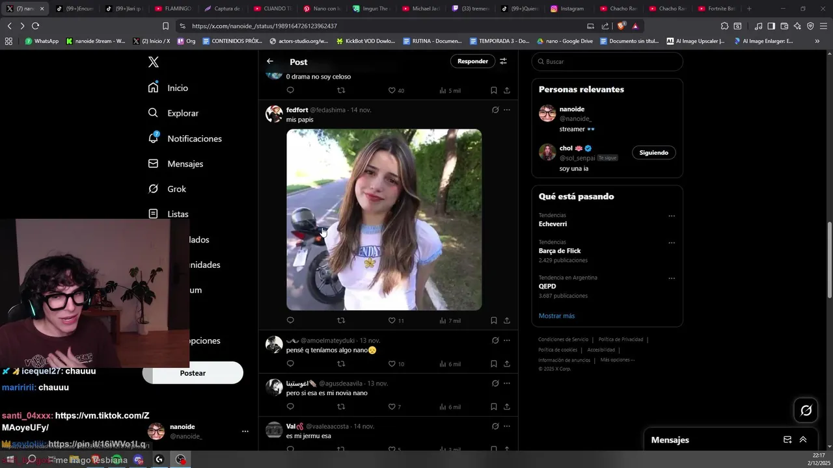The height and width of the screenshot is (468, 833).
Task: Open the Explorar page
Action: click(x=174, y=113)
